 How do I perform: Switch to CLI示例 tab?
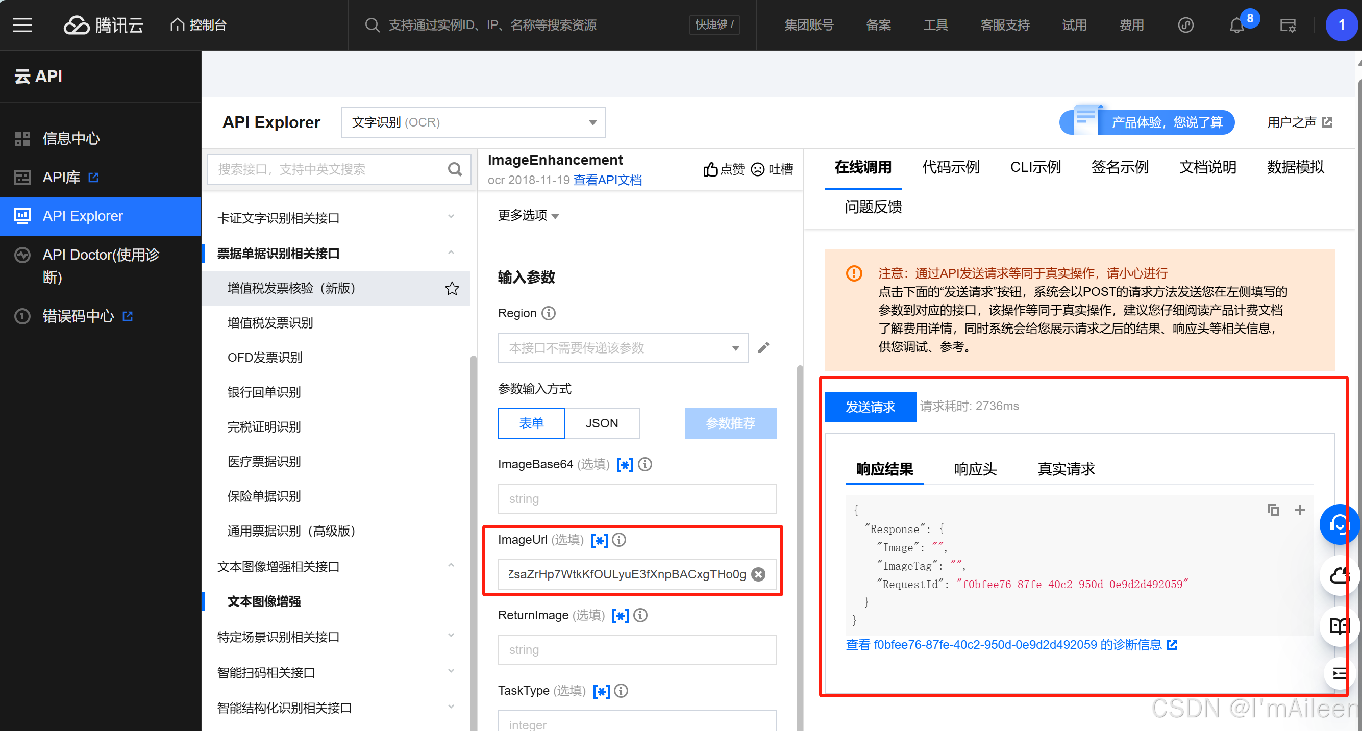click(x=1035, y=167)
